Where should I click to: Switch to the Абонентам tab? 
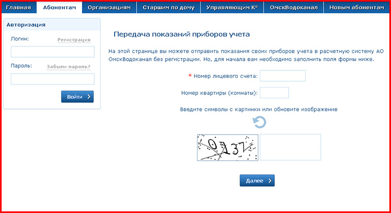pyautogui.click(x=59, y=7)
